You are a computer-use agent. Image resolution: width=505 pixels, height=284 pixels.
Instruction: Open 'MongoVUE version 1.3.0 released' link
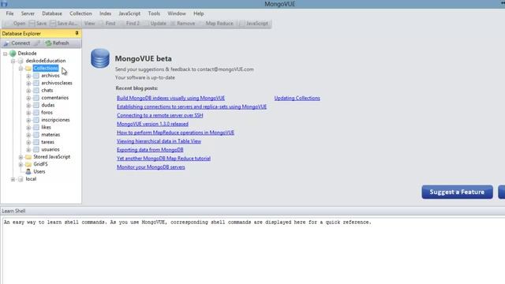click(x=152, y=124)
